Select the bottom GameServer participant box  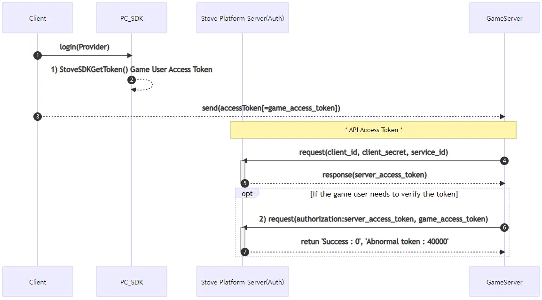coord(504,282)
